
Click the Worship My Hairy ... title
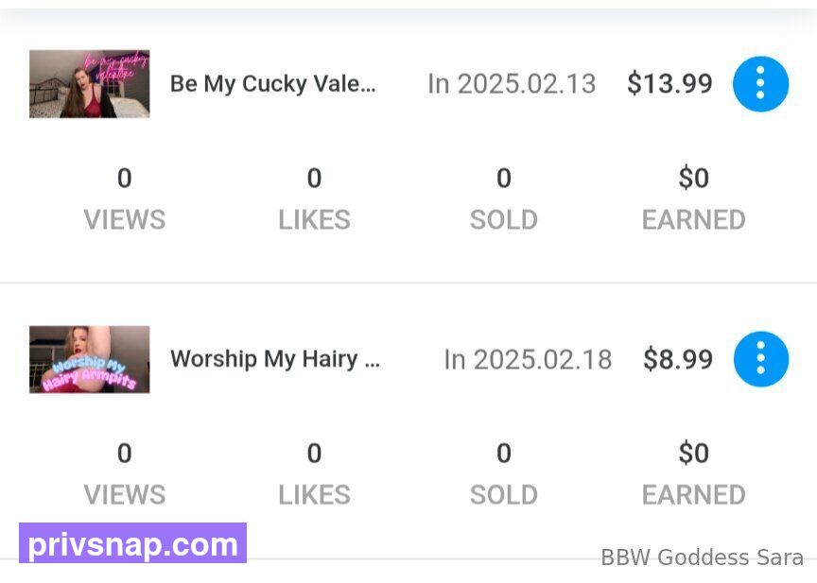275,359
